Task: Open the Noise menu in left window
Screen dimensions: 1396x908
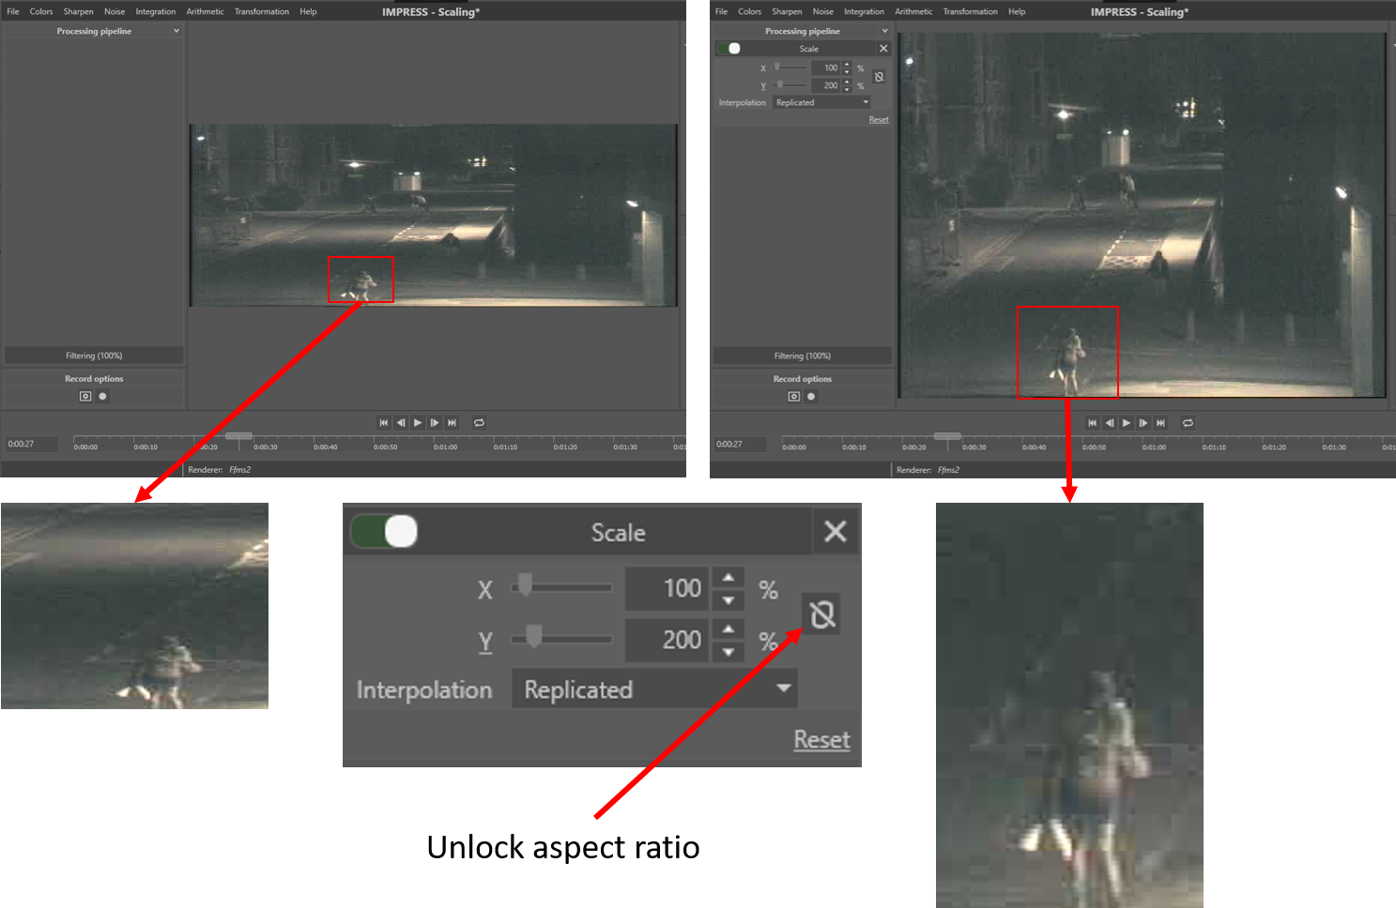Action: (x=115, y=12)
